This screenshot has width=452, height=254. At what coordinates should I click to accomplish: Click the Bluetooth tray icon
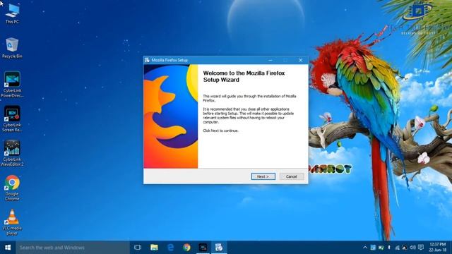point(389,248)
